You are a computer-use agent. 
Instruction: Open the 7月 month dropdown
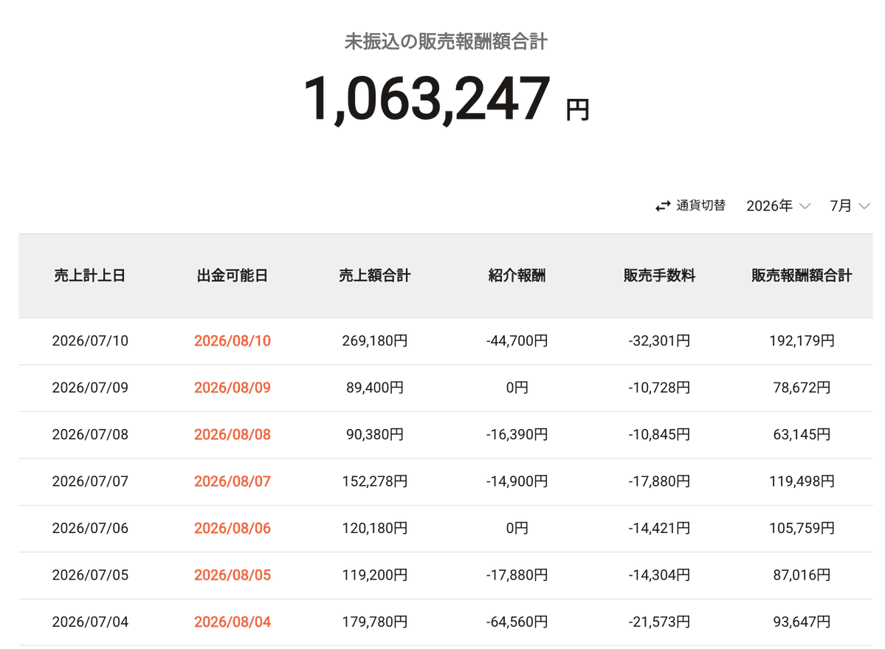(850, 206)
